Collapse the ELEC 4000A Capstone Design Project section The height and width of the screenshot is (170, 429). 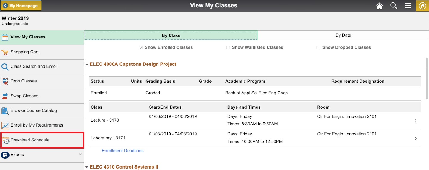[x=87, y=64]
